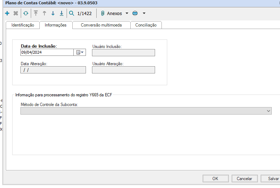Click the magnifier search icon
The image size is (280, 188).
tap(72, 13)
